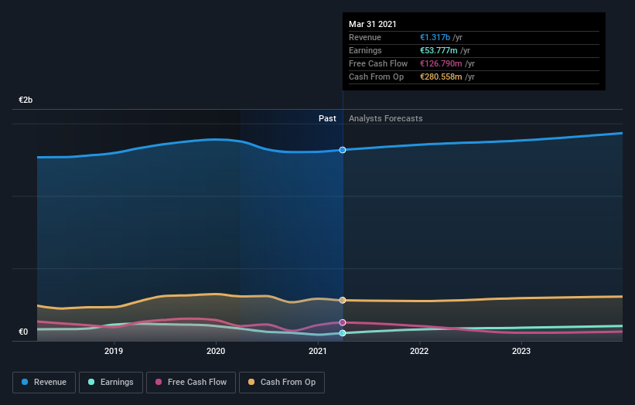Click the Earnings teal data point

point(343,333)
